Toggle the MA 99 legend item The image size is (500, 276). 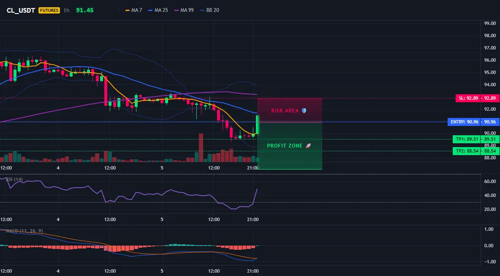click(184, 10)
